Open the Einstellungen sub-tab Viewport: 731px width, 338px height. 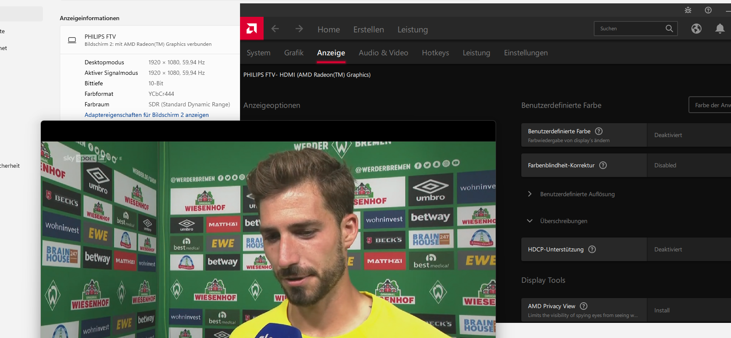tap(526, 53)
